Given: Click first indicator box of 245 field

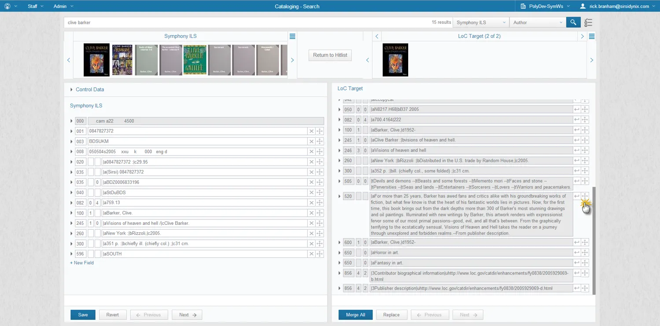Looking at the screenshot, I should click(x=91, y=223).
